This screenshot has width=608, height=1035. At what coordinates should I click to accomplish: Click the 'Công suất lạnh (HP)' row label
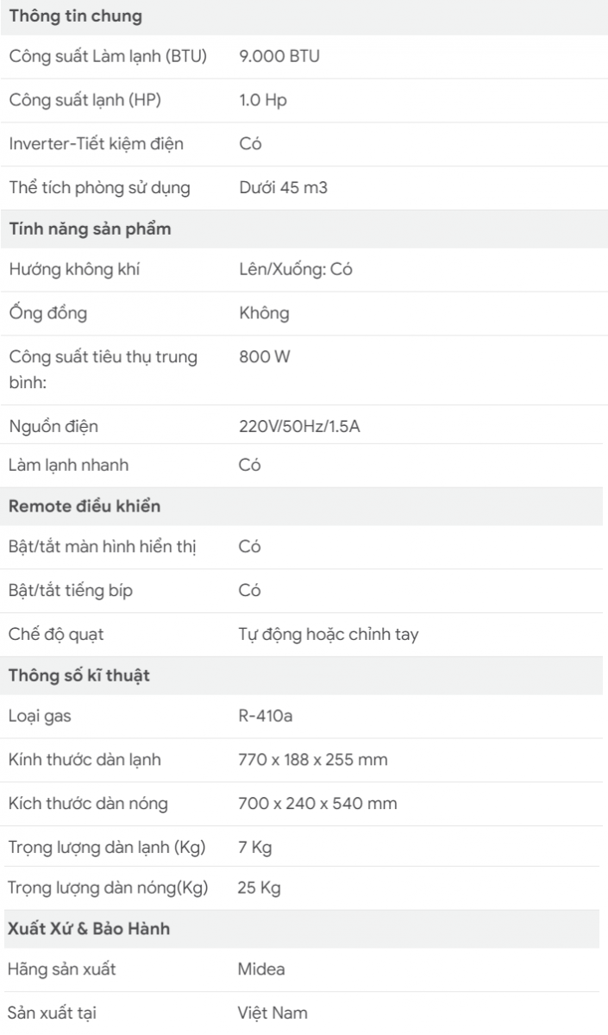tap(85, 100)
